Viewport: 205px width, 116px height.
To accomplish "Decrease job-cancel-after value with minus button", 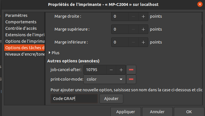I will pyautogui.click(x=111, y=70).
